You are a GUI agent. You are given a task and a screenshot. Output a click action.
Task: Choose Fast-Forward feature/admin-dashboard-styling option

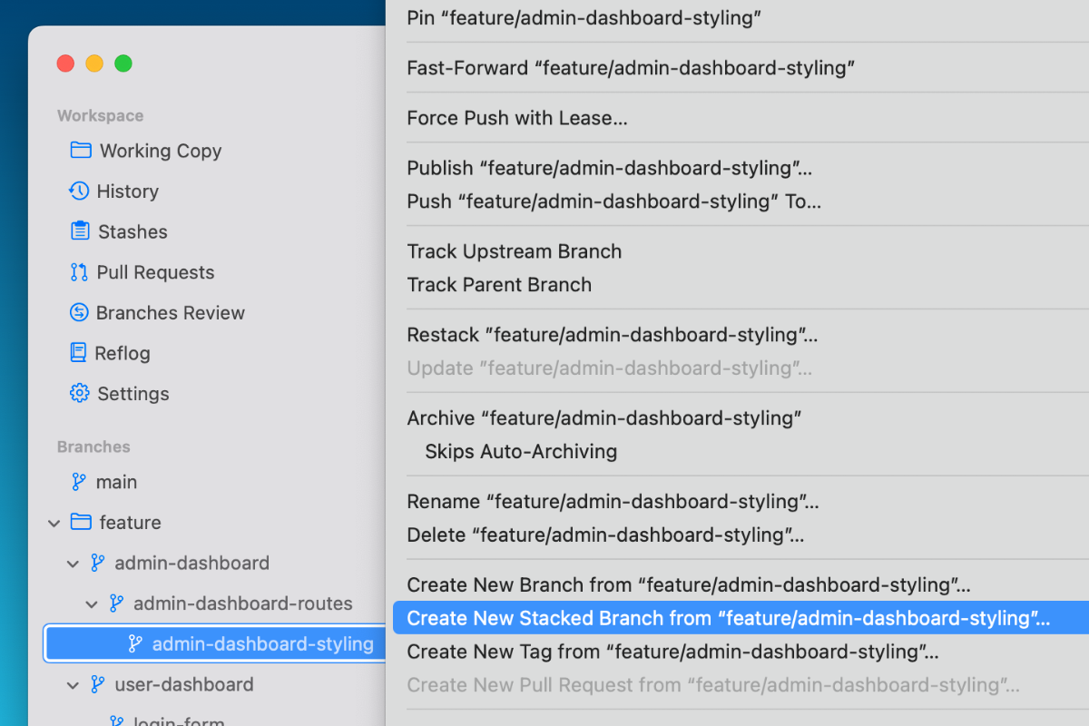(631, 68)
